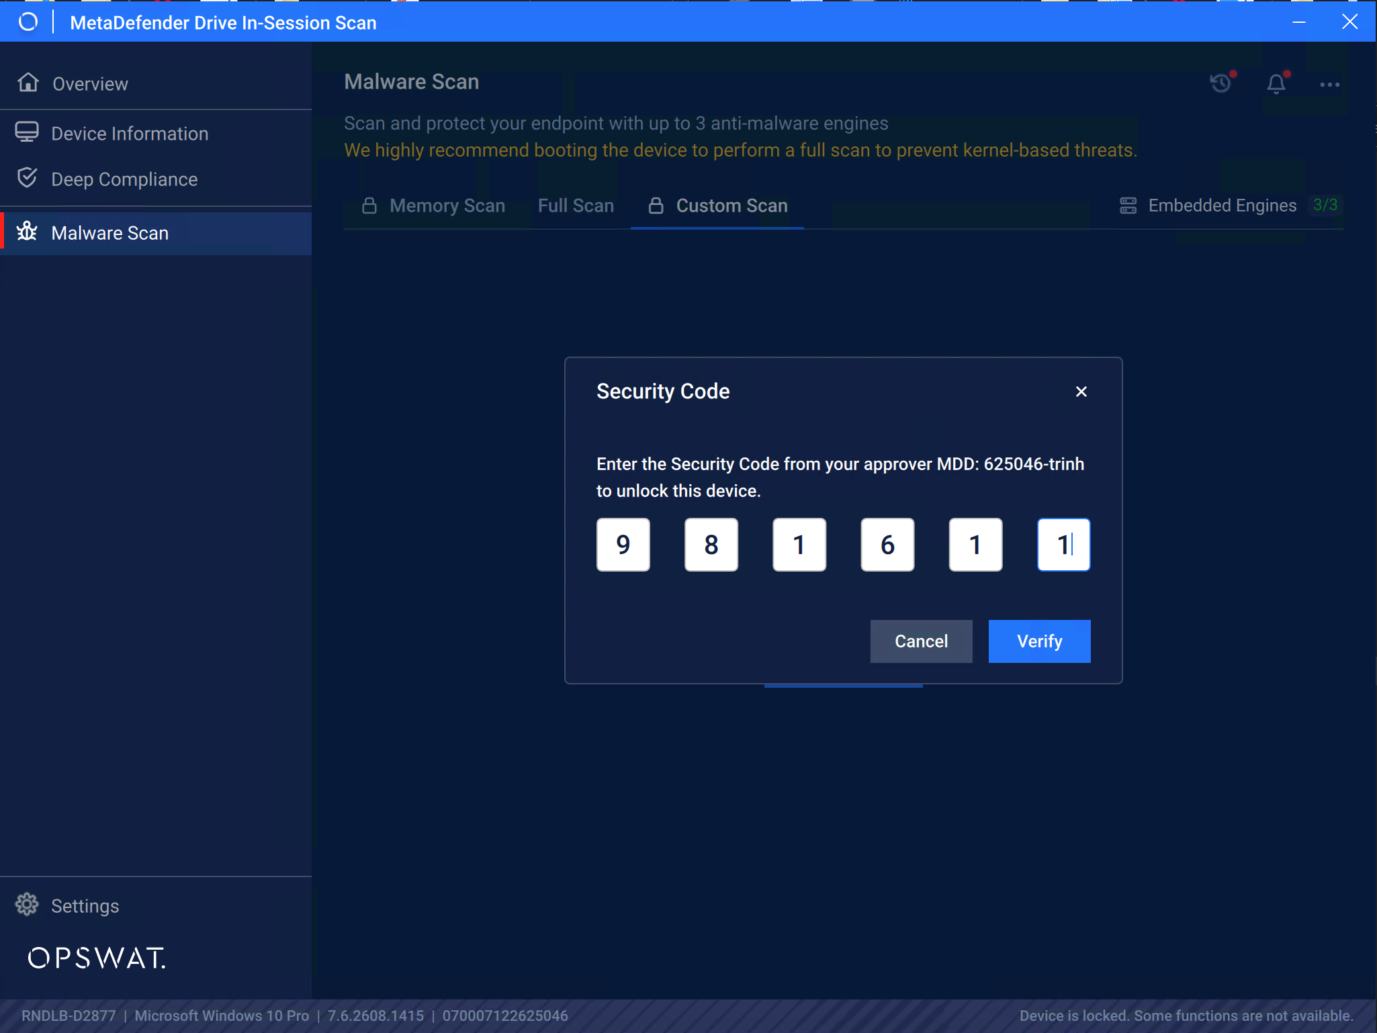This screenshot has height=1033, width=1377.
Task: Click the OPSWAT logo in the sidebar
Action: coord(96,958)
